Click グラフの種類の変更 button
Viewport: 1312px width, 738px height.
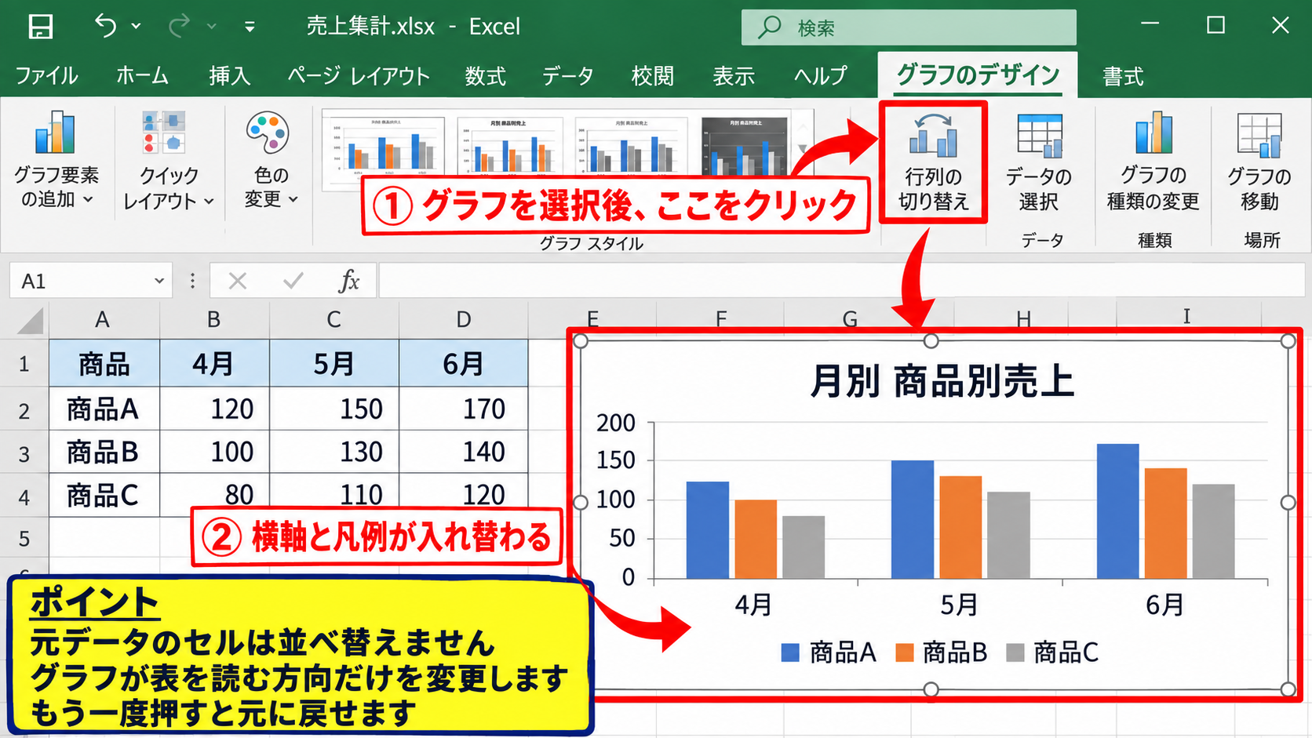[1153, 162]
